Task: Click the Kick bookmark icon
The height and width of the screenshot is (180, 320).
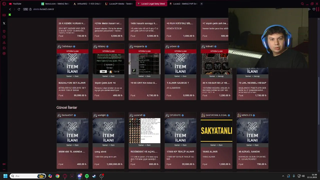Action: (x=10, y=15)
